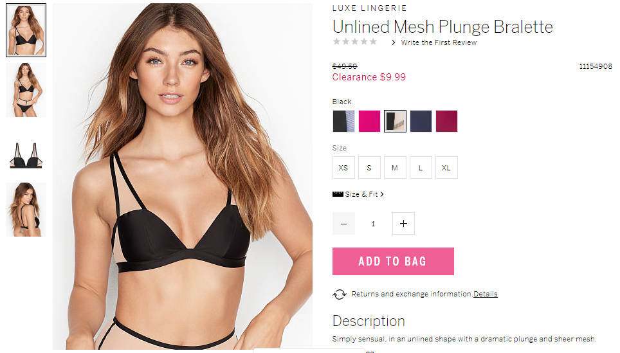Image resolution: width=620 pixels, height=353 pixels.
Task: Select the hot pink color swatch
Action: [369, 121]
